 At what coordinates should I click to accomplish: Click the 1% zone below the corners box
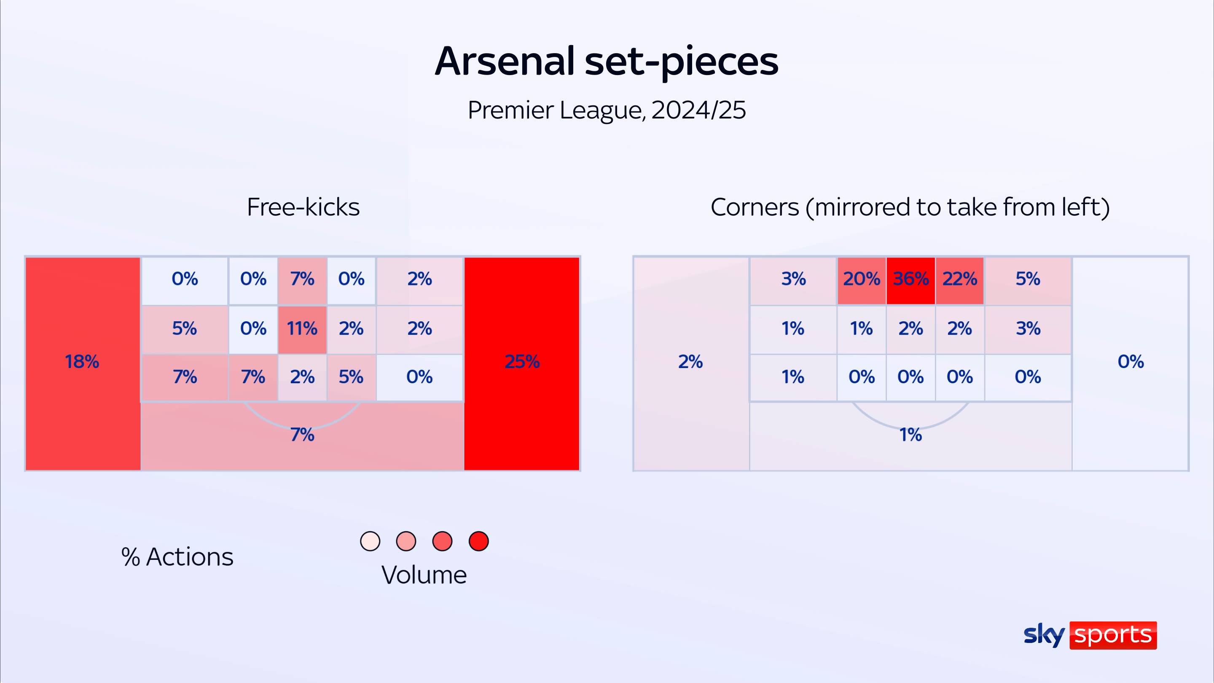pos(910,435)
